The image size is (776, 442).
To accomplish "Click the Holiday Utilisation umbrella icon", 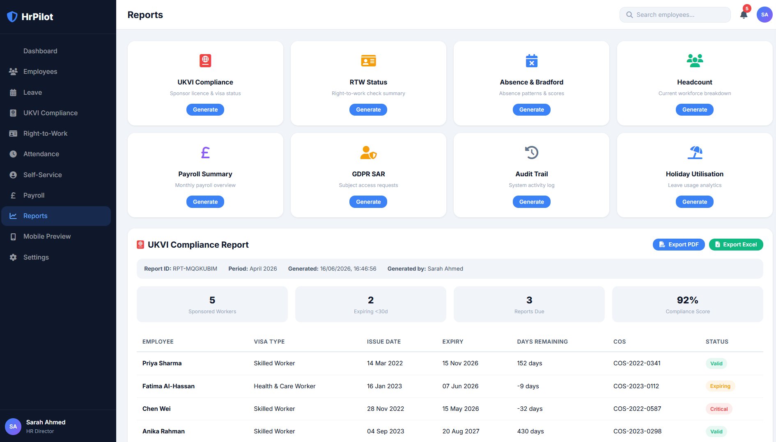I will coord(695,153).
